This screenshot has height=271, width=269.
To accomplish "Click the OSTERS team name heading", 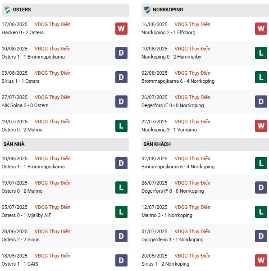I will pyautogui.click(x=22, y=9).
